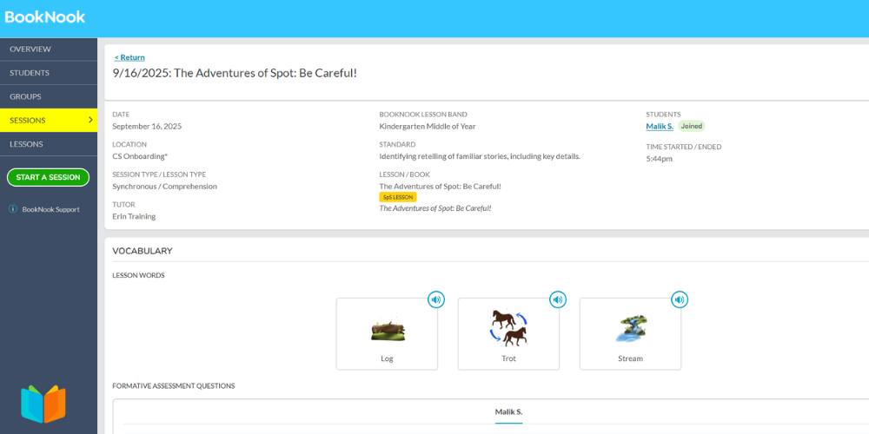Open Malik S. student profile link
The image size is (869, 434).
660,127
